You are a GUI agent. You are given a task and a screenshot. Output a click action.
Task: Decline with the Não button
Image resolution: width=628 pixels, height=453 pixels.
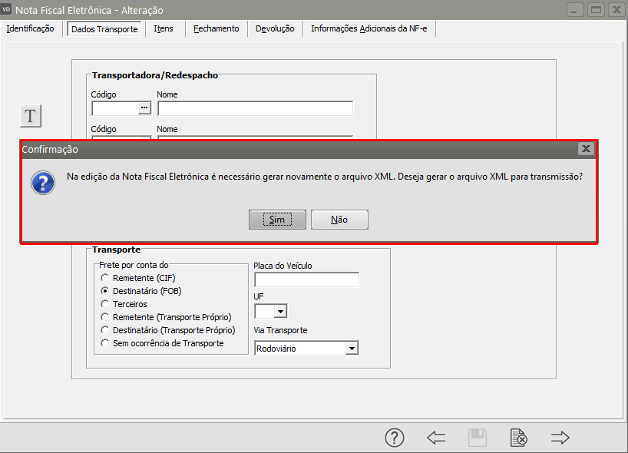click(x=339, y=220)
